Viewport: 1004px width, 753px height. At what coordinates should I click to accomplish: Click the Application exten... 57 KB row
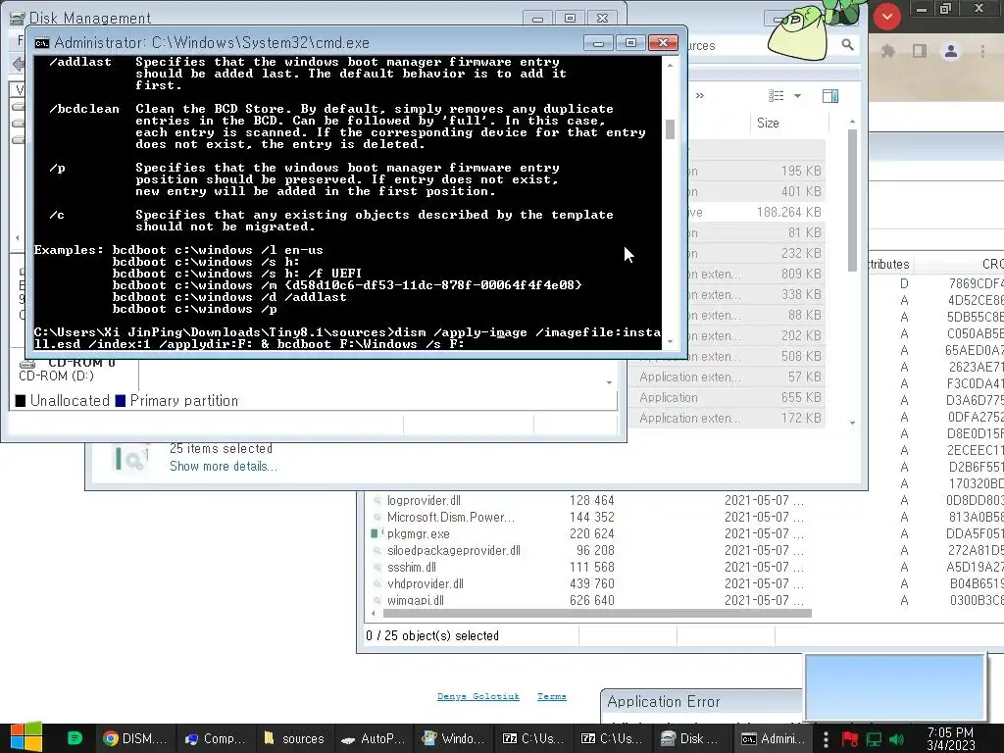[x=729, y=377]
